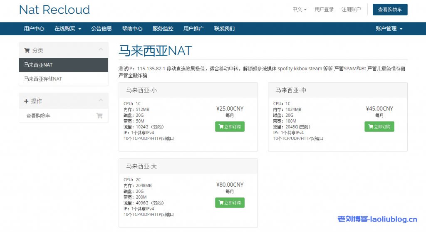Open 联系我们 in the navigation bar

224,29
